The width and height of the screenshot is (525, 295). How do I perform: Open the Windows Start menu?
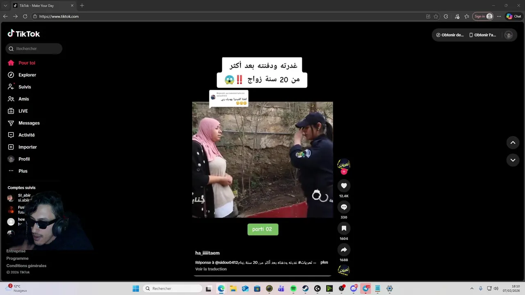[136, 288]
